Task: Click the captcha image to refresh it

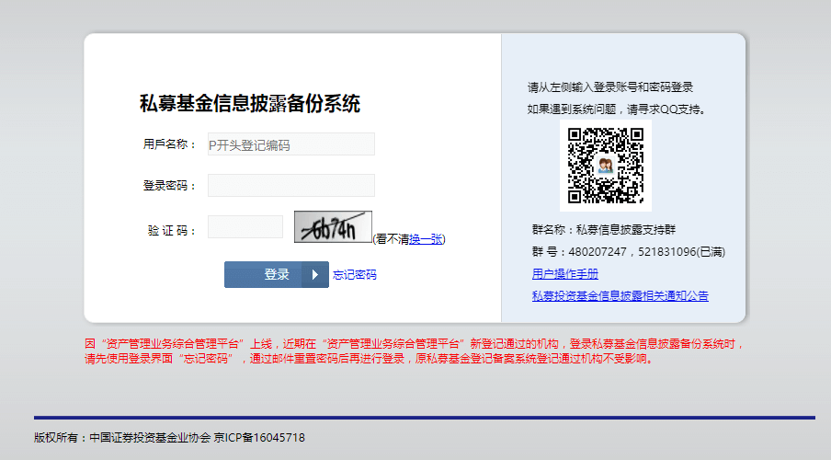Action: click(333, 227)
